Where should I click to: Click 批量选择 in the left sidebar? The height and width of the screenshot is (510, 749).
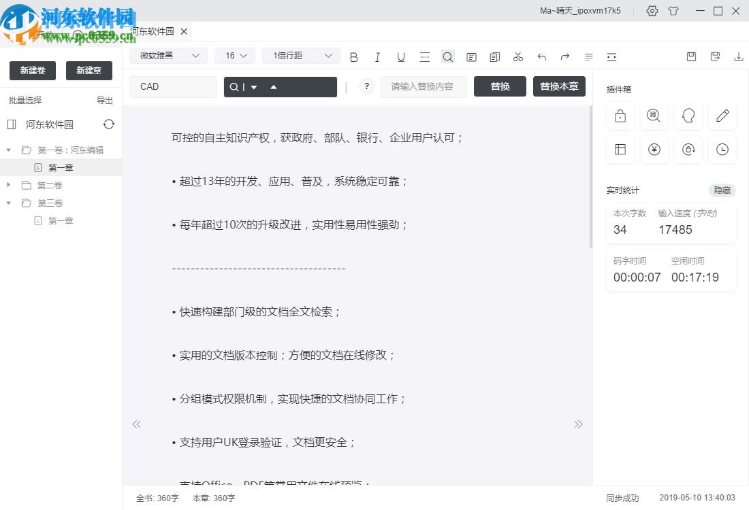click(26, 100)
